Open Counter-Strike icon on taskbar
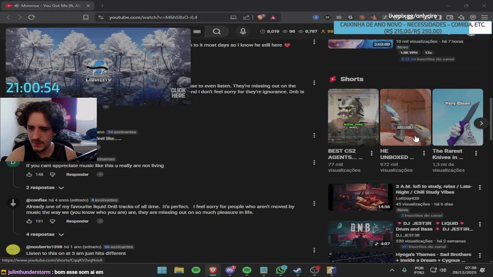This screenshot has width=493, height=277. 331,270
